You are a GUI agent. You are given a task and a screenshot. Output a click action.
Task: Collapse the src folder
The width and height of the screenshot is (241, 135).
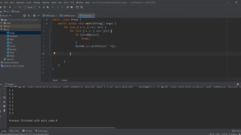point(2,29)
